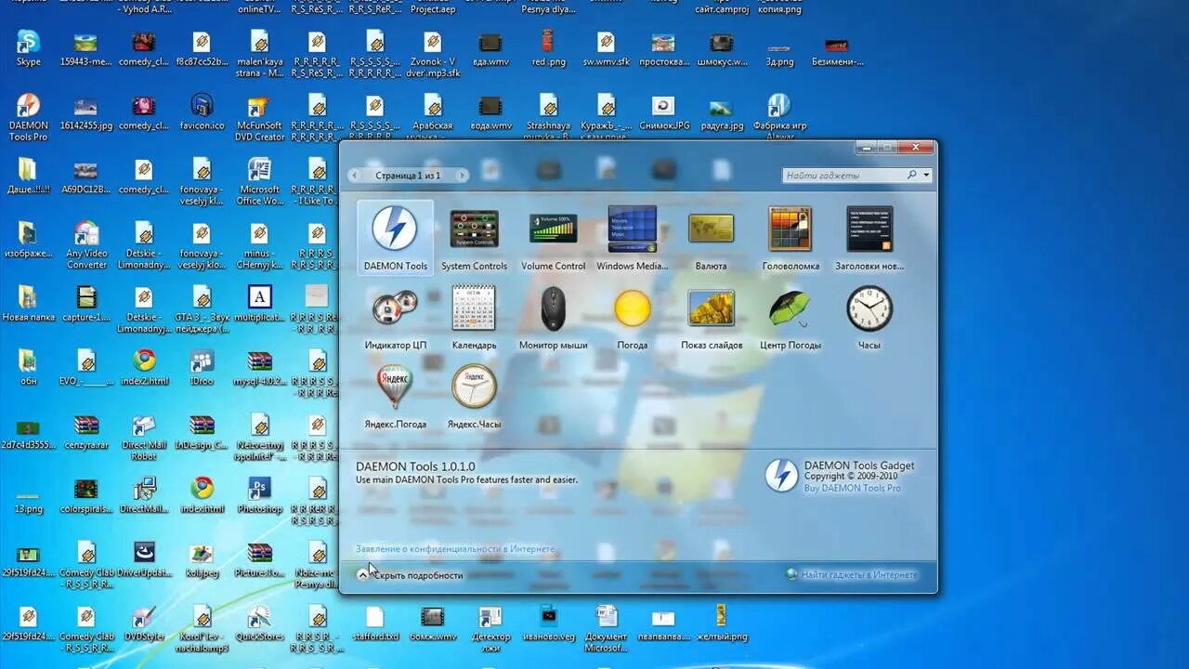Select capture-1 video file on desktop
This screenshot has width=1189, height=669.
point(86,304)
